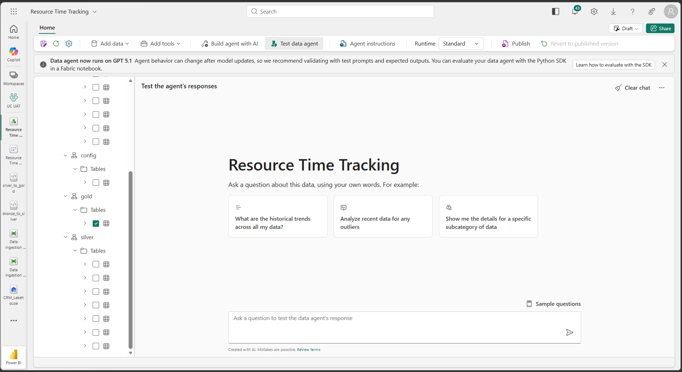Image resolution: width=682 pixels, height=372 pixels.
Task: Open the Review terms link
Action: tap(309, 350)
